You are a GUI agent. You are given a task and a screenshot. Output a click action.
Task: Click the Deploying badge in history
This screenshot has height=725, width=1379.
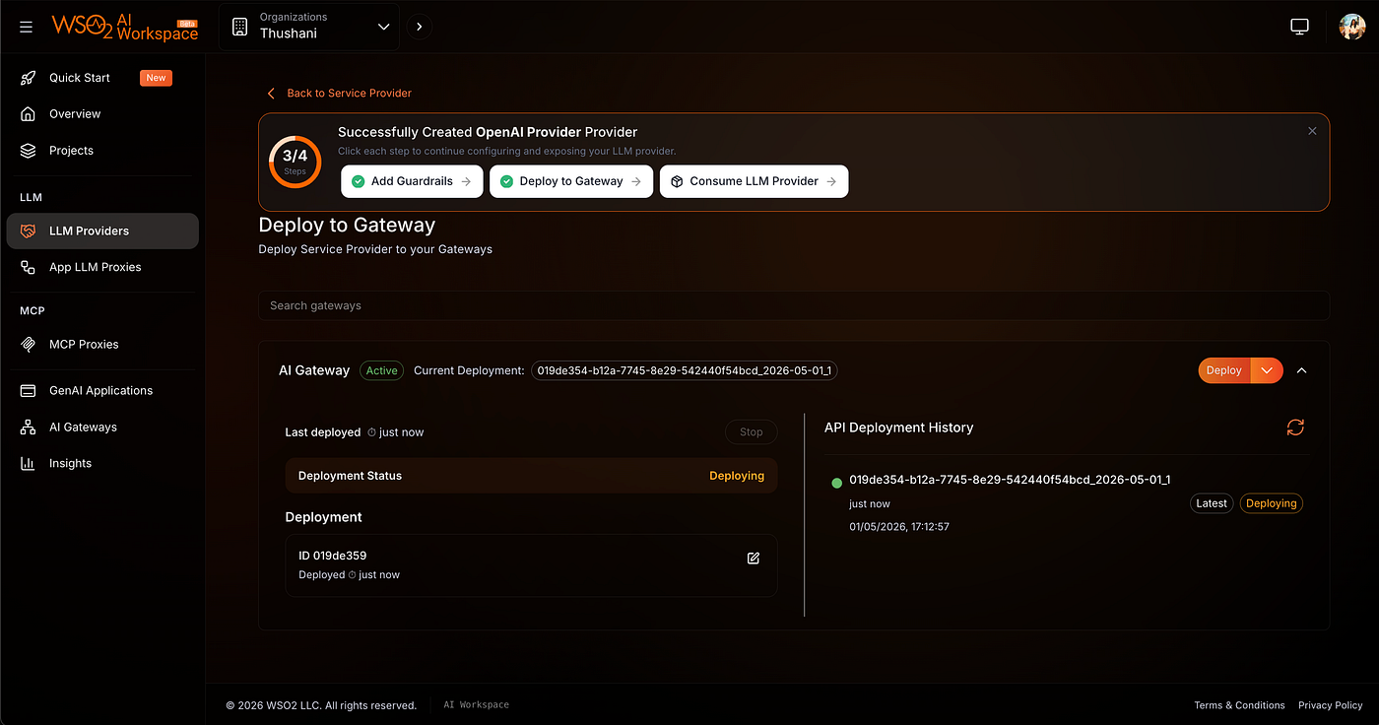tap(1272, 503)
